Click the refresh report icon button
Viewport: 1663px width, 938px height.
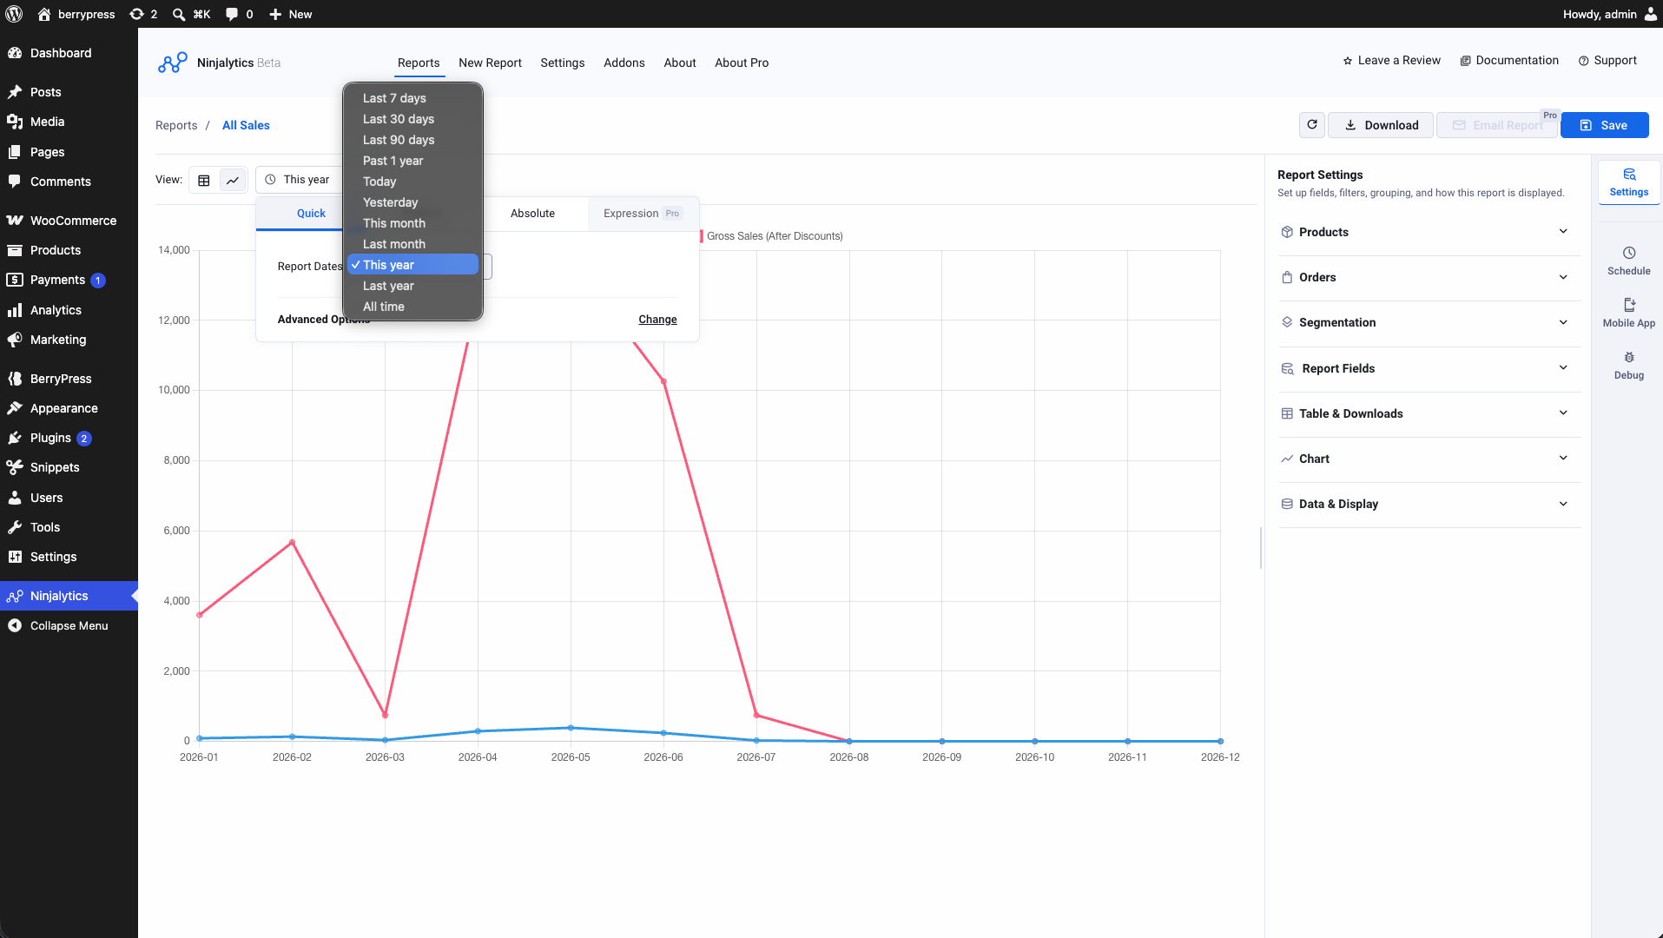1312,125
